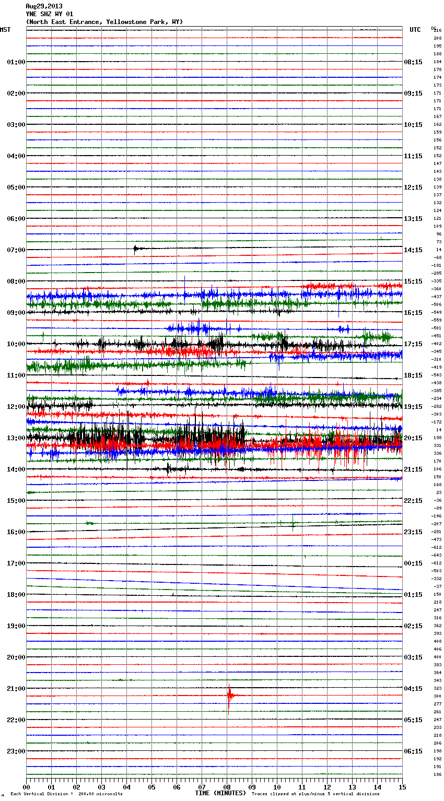
Task: Click the 01:15 UTC time label
Action: (413, 595)
